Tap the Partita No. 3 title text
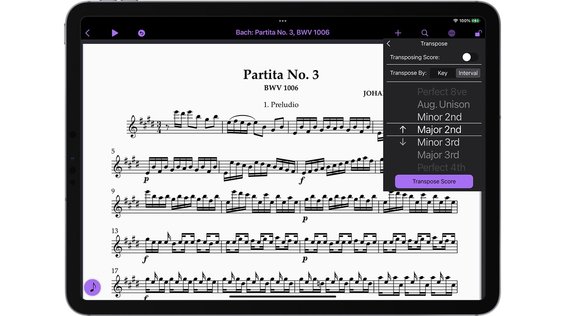The height and width of the screenshot is (316, 565). point(281,75)
